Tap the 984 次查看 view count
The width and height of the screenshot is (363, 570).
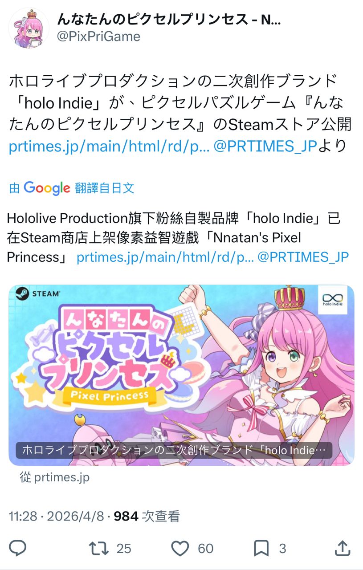click(x=147, y=517)
